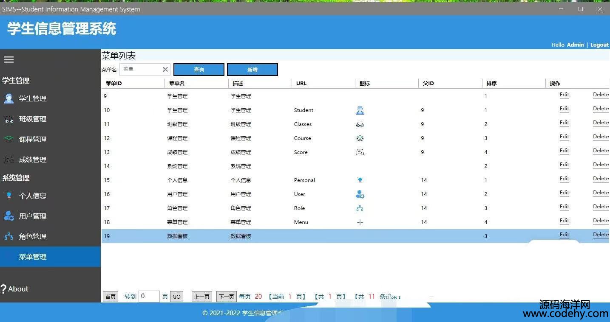This screenshot has height=322, width=610.
Task: Open 学生管理 in the sidebar
Action: pos(33,98)
